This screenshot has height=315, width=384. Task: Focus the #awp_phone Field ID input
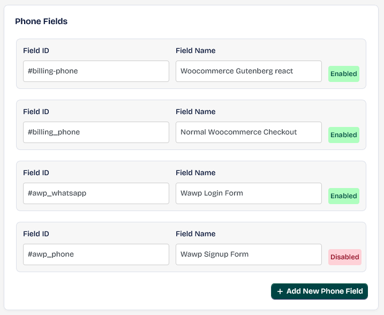(96, 254)
